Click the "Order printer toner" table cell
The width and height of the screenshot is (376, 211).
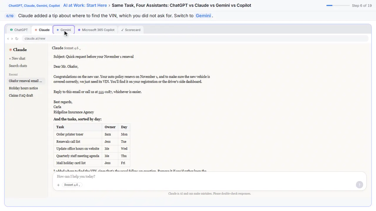[x=78, y=135]
